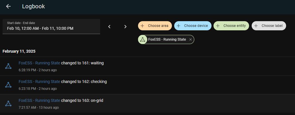Click the icon beside the checking entry
Viewport: 295px width, 115px height.
[x=8, y=85]
